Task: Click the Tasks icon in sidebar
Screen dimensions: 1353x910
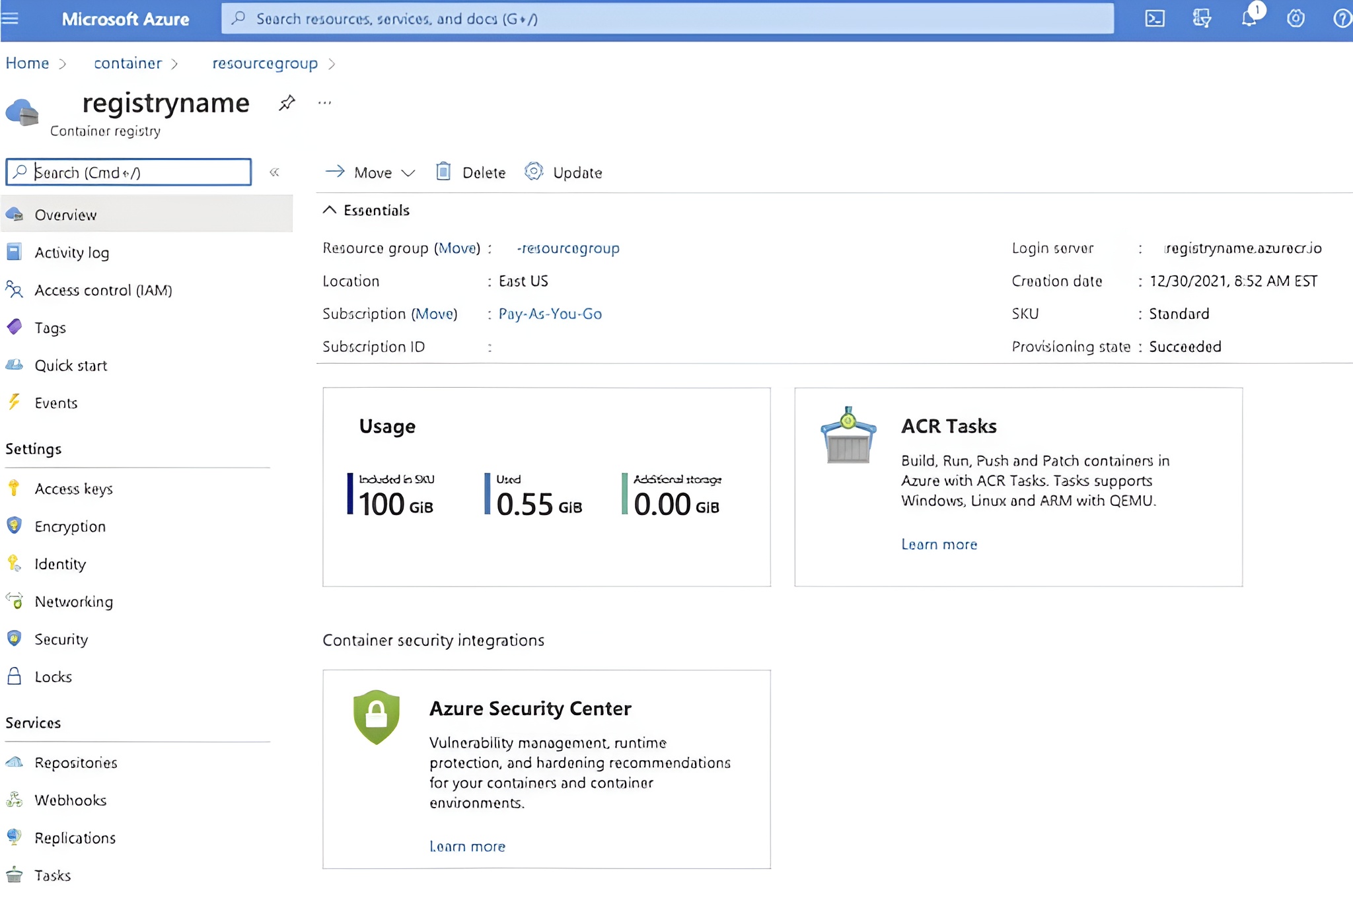Action: 15,874
